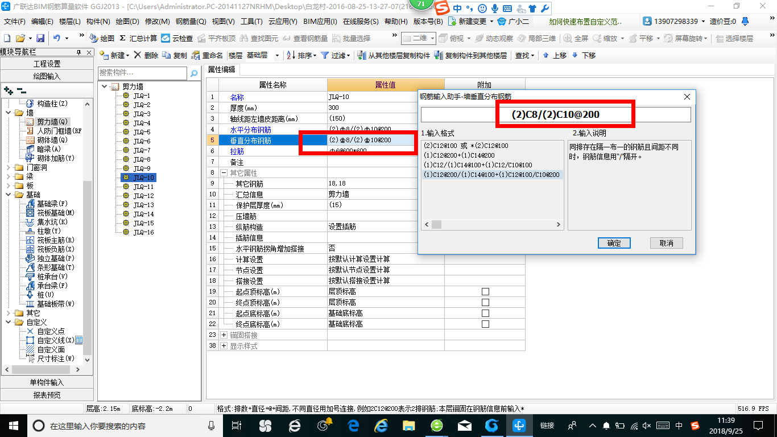This screenshot has width=777, height=437.
Task: Collapse the 自定义 tree node
Action: [9, 322]
